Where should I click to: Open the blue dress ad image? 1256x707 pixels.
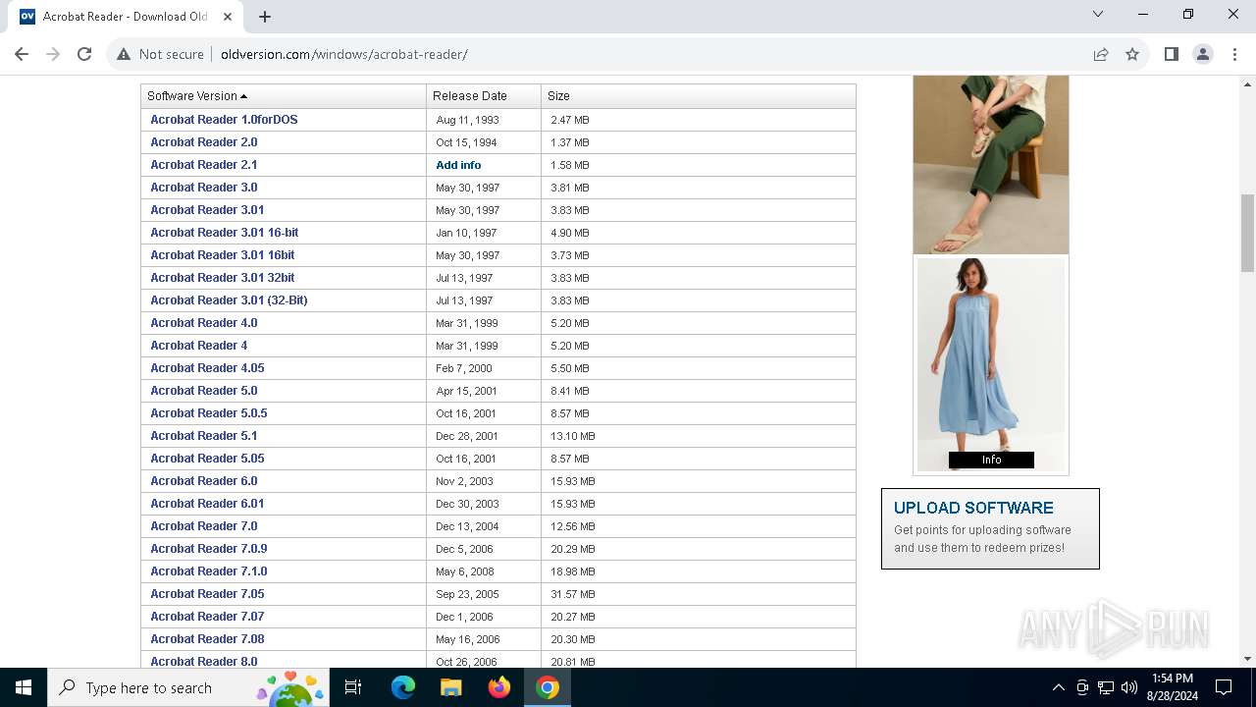click(x=991, y=364)
